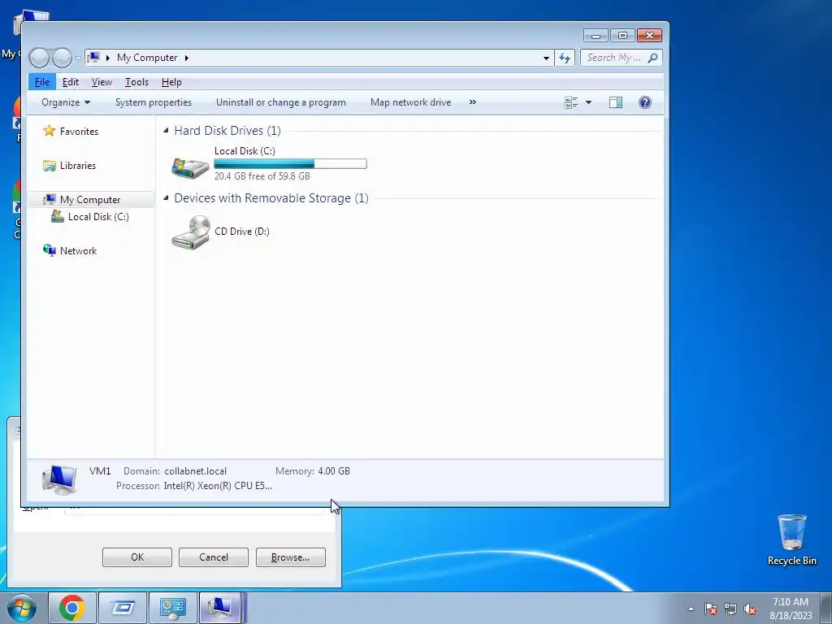
Task: Click the 20.4 GB free of 59.8 GB text
Action: [x=262, y=176]
